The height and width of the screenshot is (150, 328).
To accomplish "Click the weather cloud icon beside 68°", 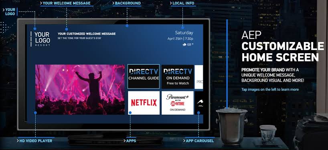I will point(184,45).
